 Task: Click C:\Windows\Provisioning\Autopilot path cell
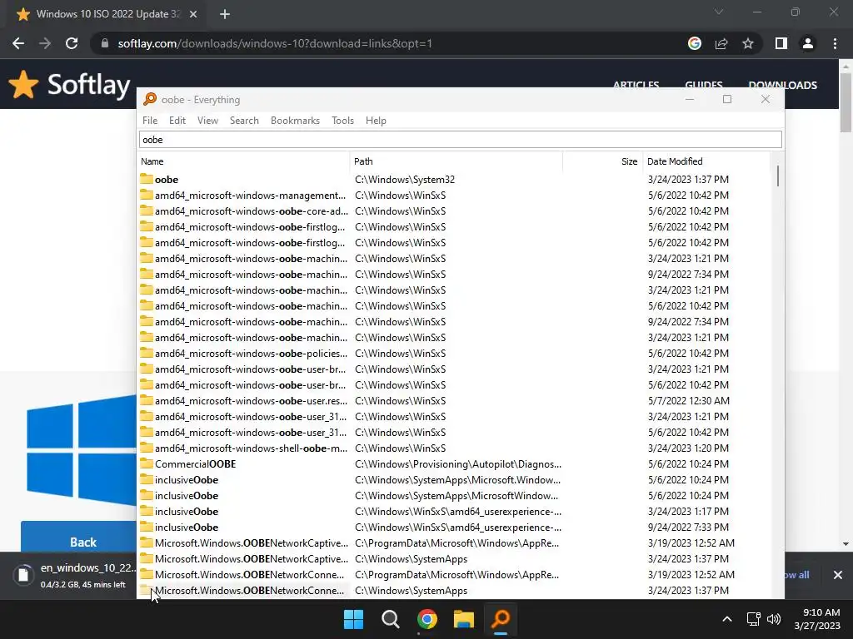458,464
